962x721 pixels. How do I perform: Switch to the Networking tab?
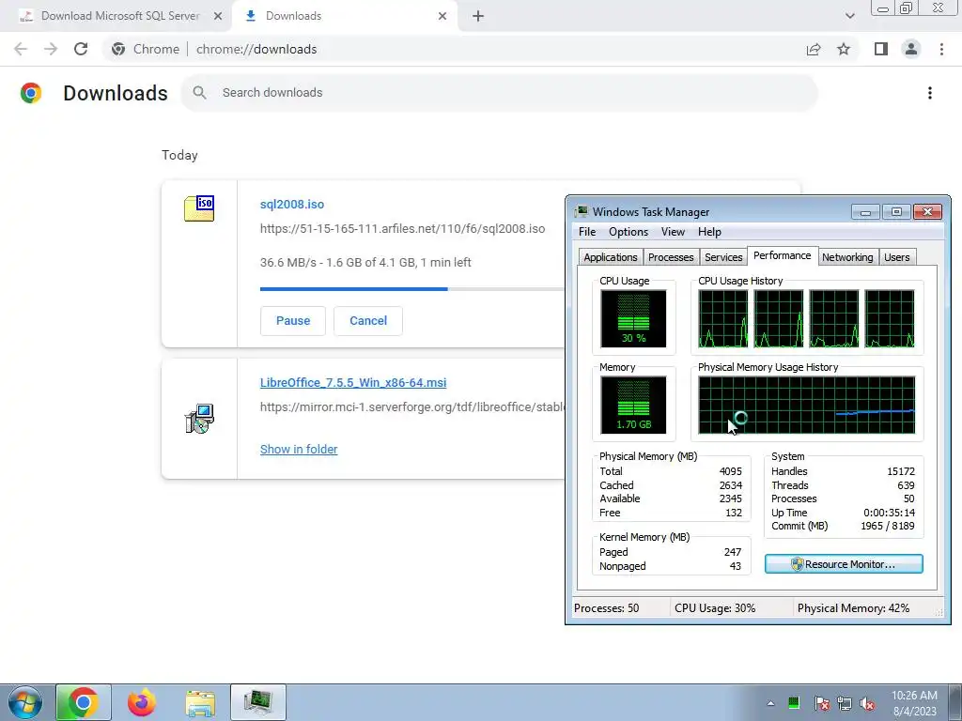tap(847, 257)
